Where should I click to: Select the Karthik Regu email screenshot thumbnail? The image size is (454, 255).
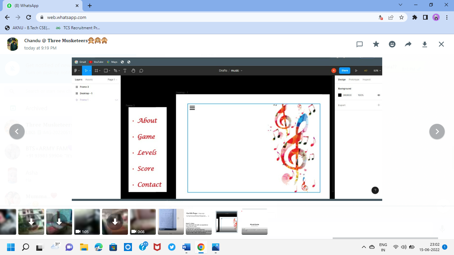coord(199,222)
